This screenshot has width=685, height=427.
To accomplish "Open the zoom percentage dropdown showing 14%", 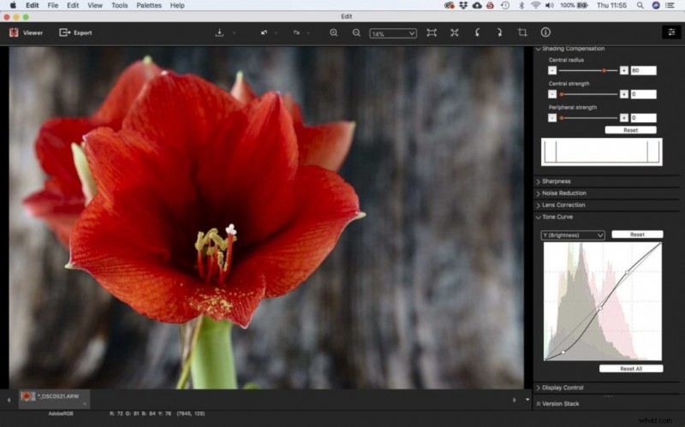I will [393, 33].
